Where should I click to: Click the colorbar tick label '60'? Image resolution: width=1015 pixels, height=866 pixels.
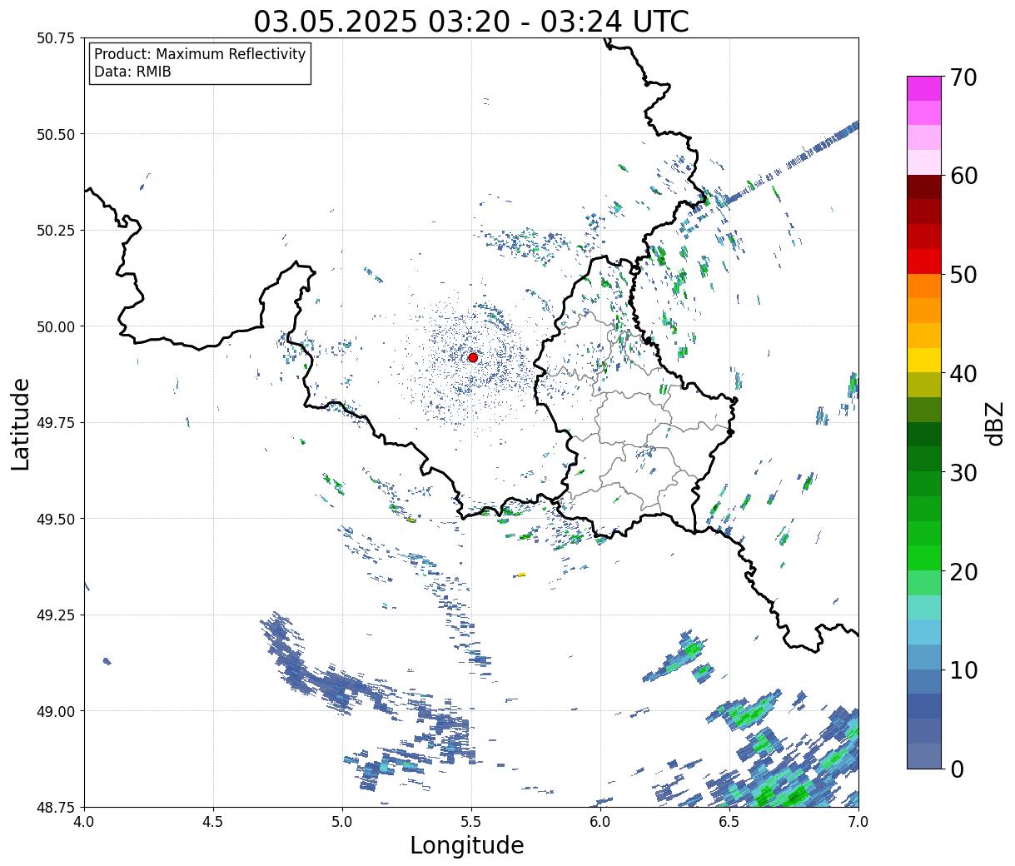pos(963,176)
